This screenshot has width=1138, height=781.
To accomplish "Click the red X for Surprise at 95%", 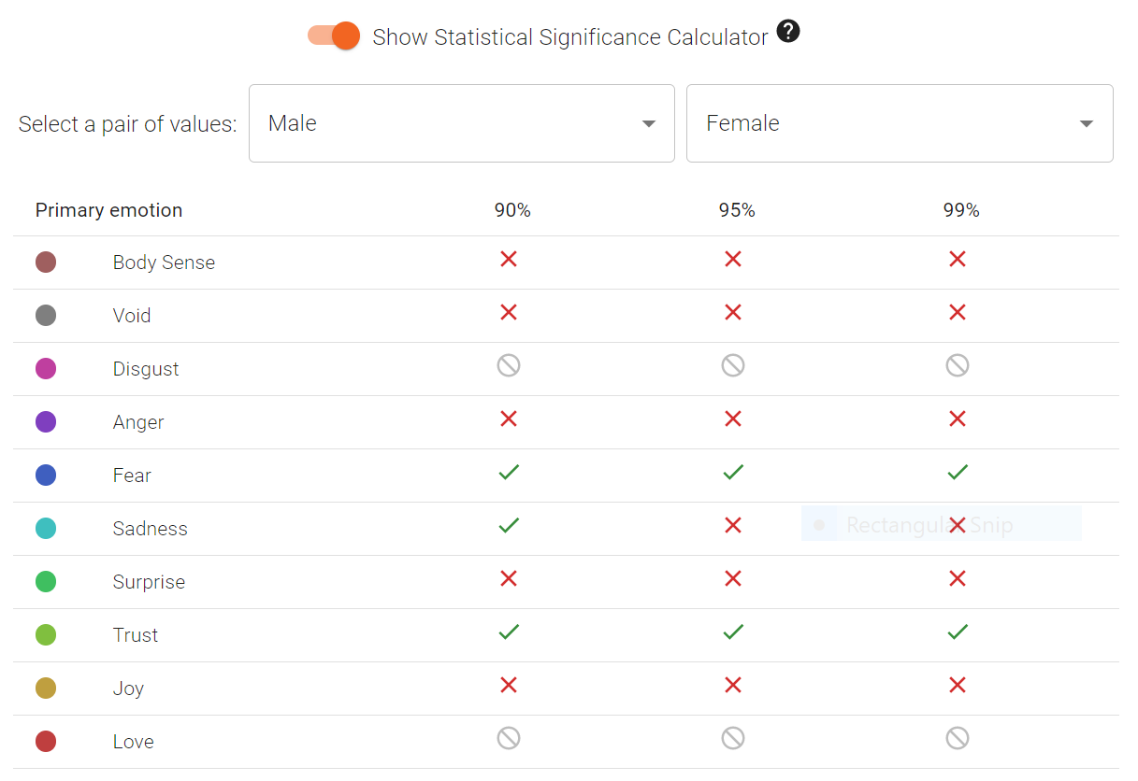I will coord(732,578).
